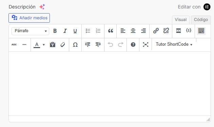Click the curly braces code icon
214x127 pixels.
(189, 31)
